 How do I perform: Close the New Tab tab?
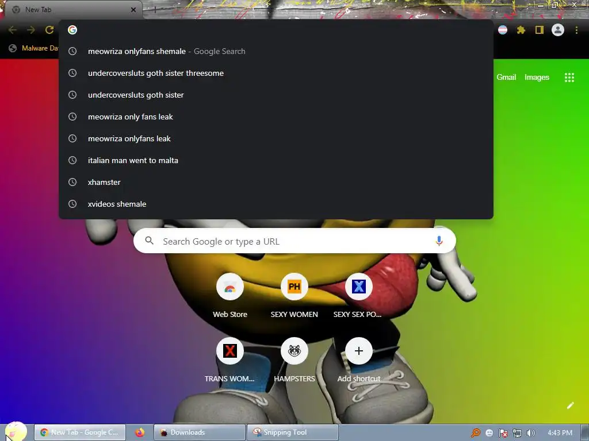pyautogui.click(x=133, y=10)
